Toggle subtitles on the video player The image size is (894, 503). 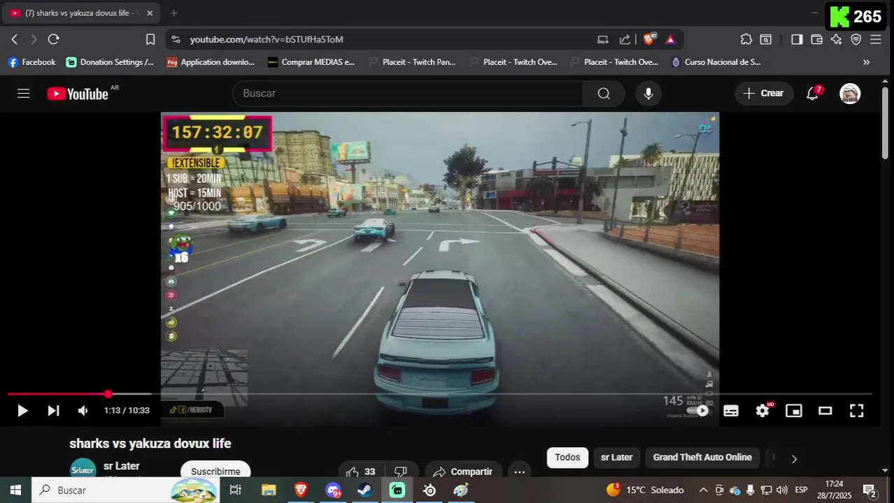pyautogui.click(x=731, y=411)
